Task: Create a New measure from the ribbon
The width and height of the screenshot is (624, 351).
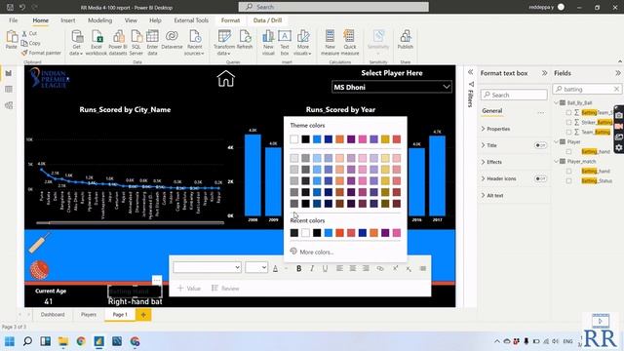Action: point(330,42)
